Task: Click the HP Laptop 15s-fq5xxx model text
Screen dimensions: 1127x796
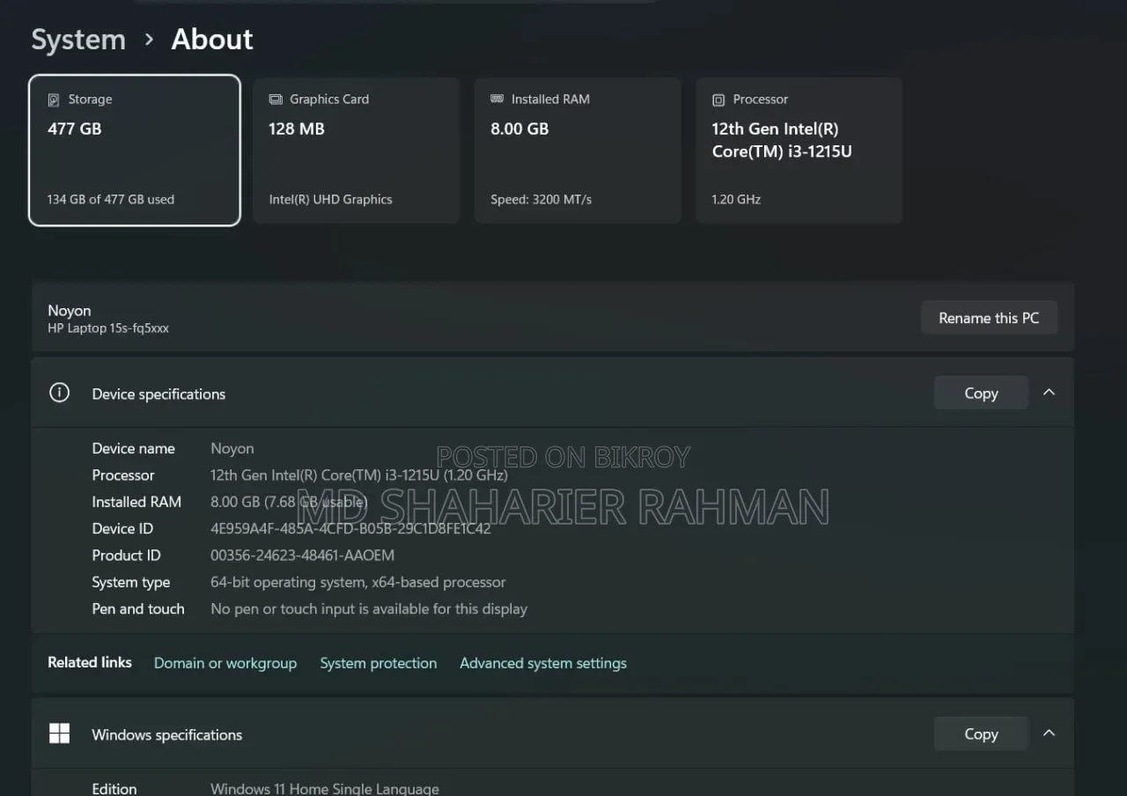Action: point(108,328)
